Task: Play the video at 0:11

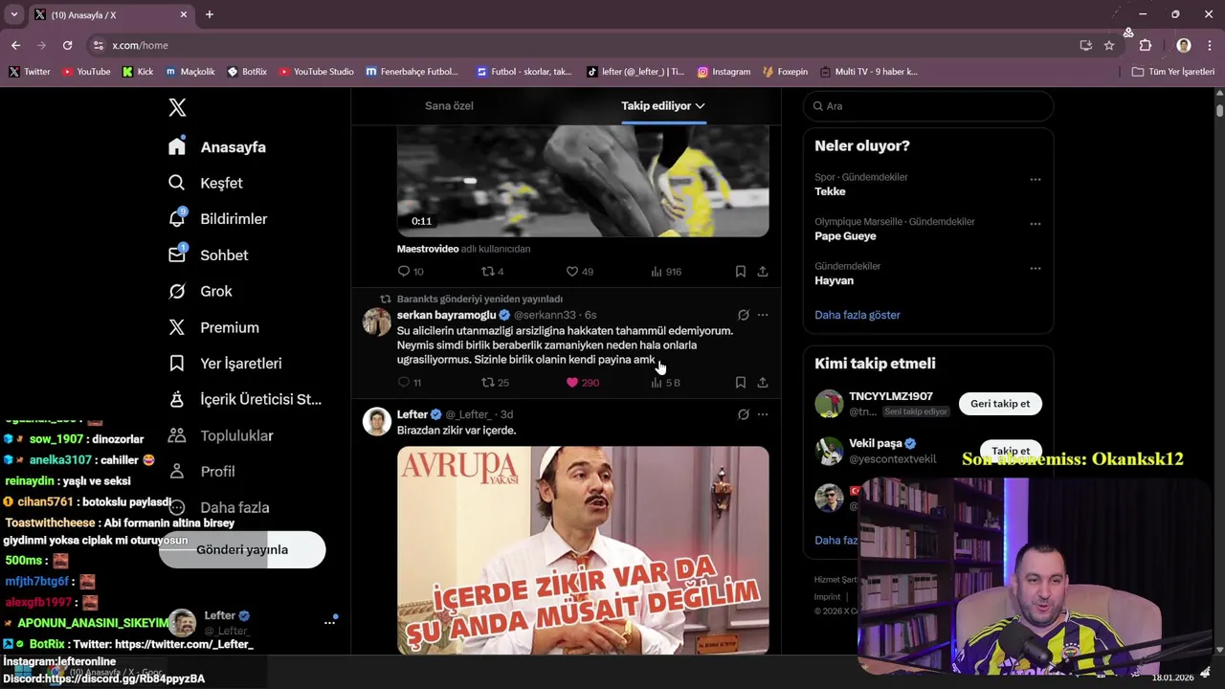Action: tap(583, 181)
